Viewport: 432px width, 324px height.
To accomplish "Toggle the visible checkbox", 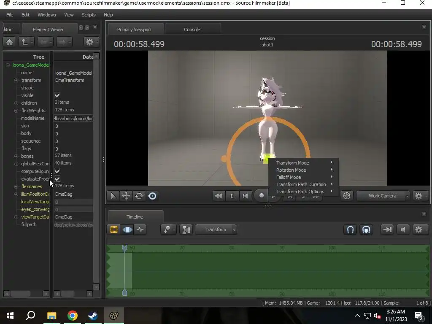I will tap(57, 95).
